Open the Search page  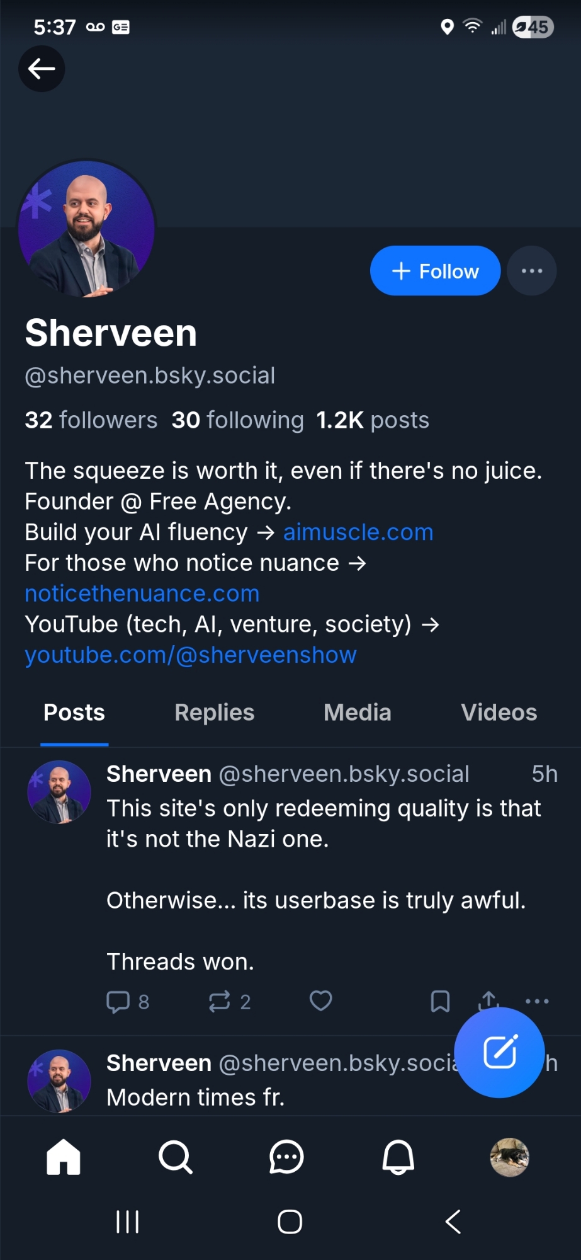(x=175, y=1157)
